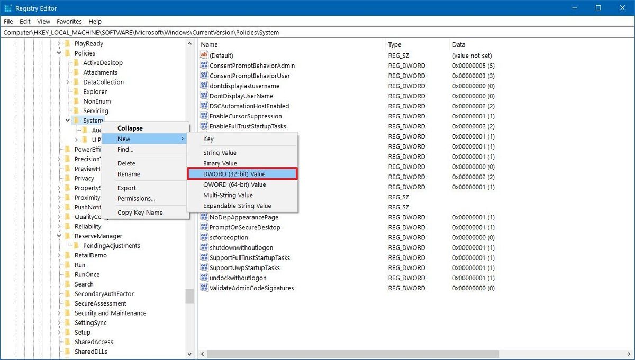Image resolution: width=635 pixels, height=360 pixels.
Task: Click the folder icon for the Explorer key
Action: 77,91
